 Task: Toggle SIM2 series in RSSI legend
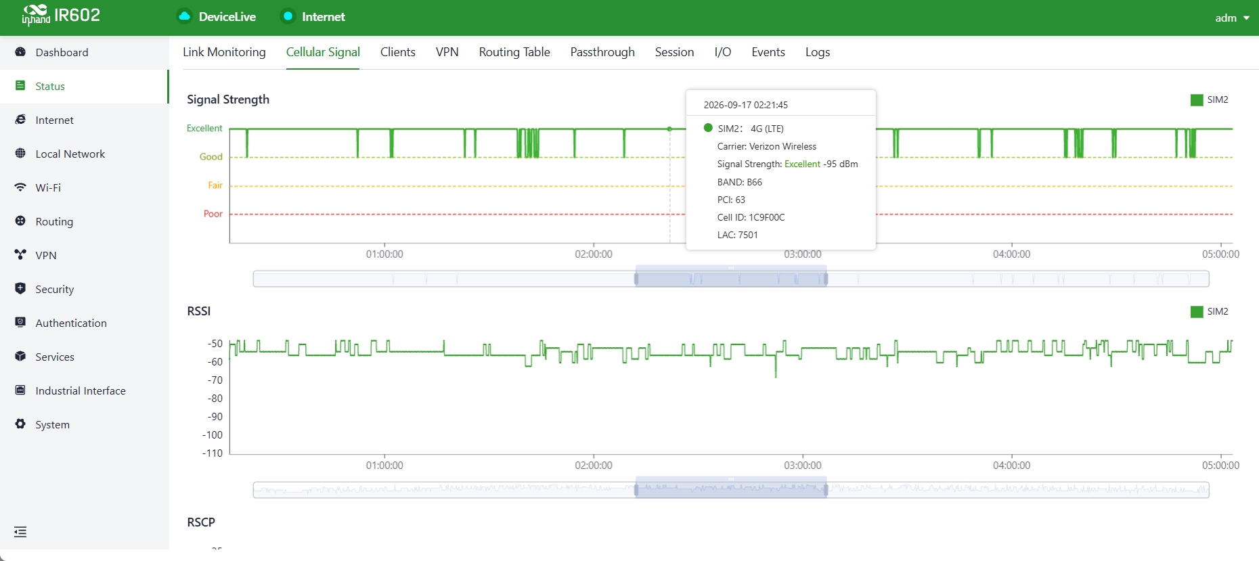click(1210, 312)
